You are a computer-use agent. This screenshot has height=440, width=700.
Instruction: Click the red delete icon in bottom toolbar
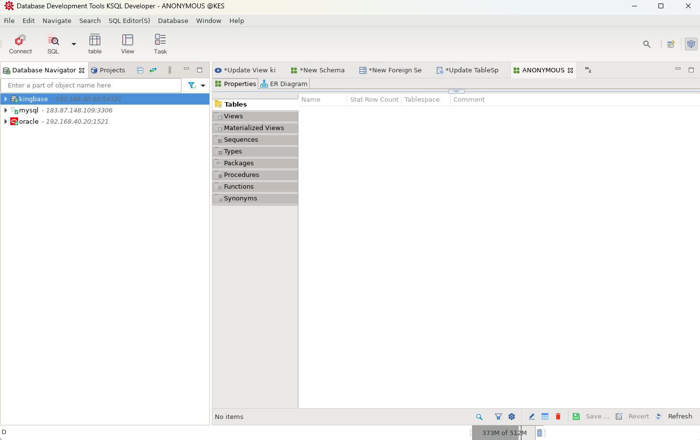pyautogui.click(x=558, y=417)
